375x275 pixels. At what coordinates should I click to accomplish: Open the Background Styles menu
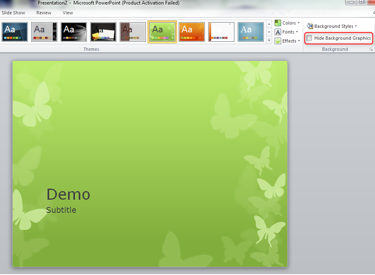[332, 26]
